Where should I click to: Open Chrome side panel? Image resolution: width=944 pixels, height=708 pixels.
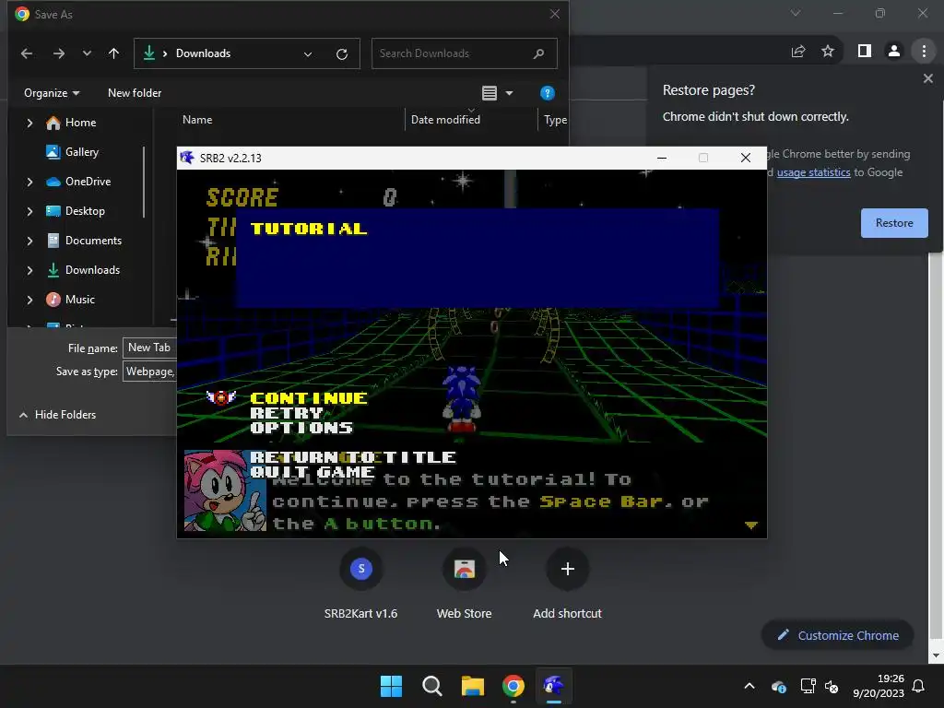coord(865,52)
